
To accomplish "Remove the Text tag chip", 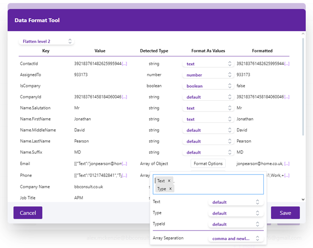I will click(169, 181).
